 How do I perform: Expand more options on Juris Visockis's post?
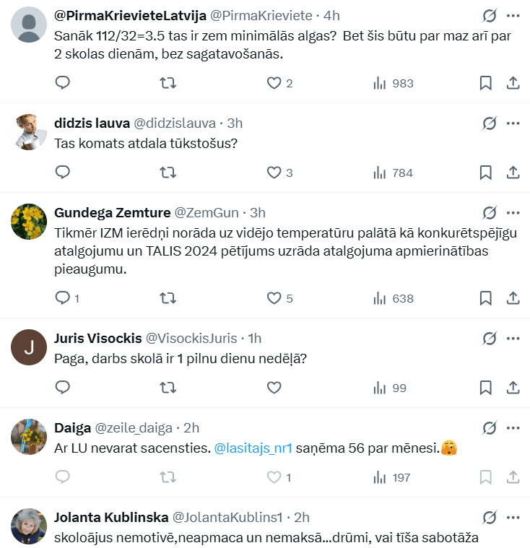513,338
